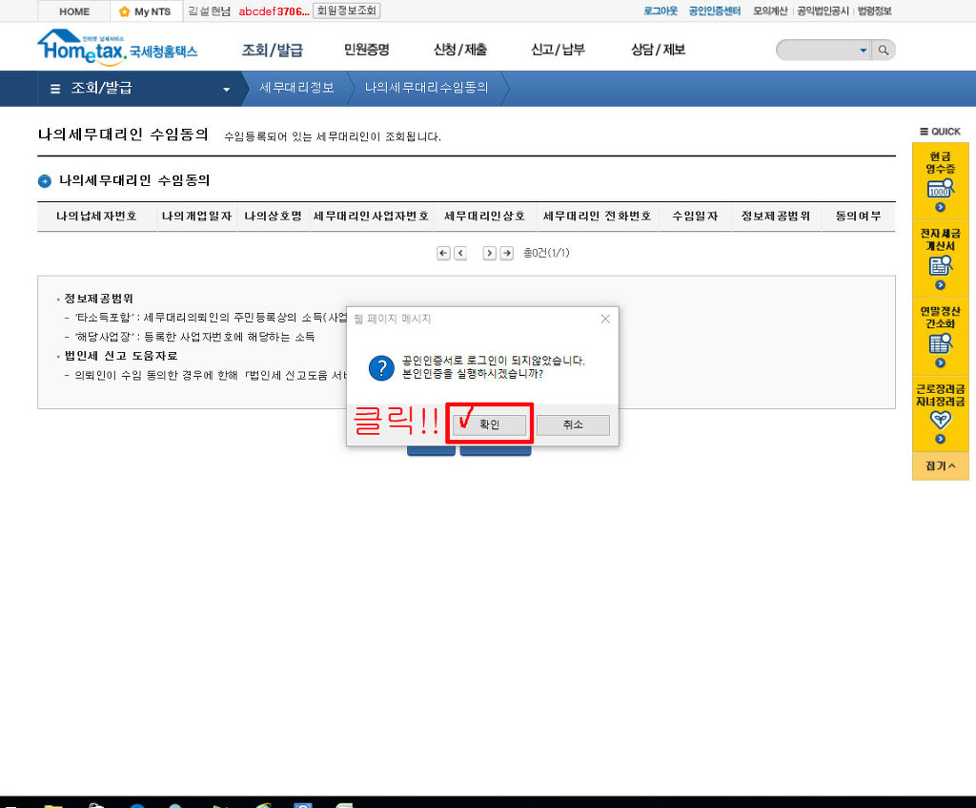Expand the 조회/발급 section dropdown arrow
The width and height of the screenshot is (976, 808).
tap(227, 89)
